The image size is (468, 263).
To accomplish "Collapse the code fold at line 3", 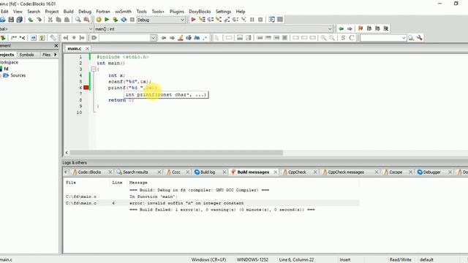I will click(94, 69).
